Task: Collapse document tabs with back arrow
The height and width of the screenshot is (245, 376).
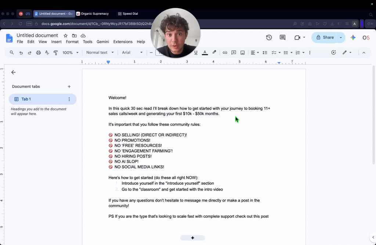Action: coord(14,72)
